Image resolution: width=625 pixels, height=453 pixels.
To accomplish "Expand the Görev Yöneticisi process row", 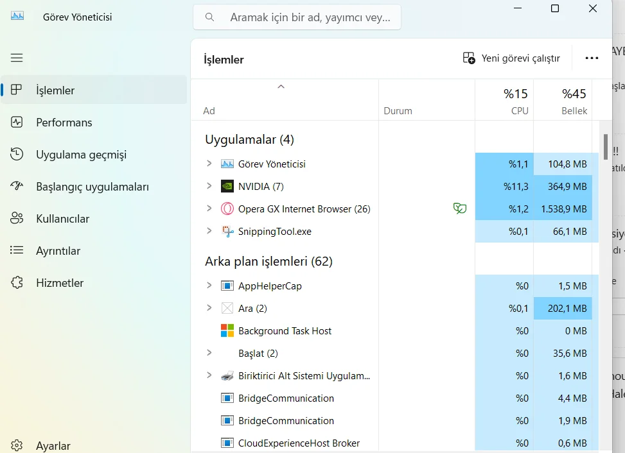I will [209, 164].
